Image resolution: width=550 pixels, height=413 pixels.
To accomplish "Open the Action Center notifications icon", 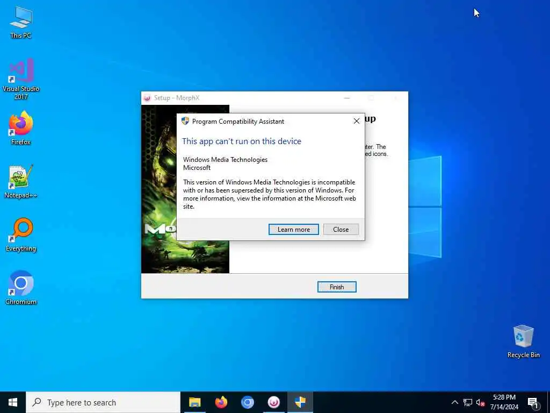I will [x=533, y=403].
